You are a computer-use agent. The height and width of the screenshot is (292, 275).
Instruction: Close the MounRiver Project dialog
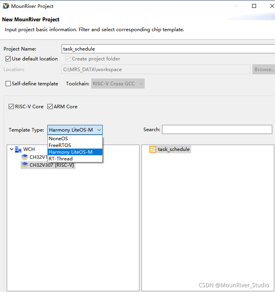272,6
